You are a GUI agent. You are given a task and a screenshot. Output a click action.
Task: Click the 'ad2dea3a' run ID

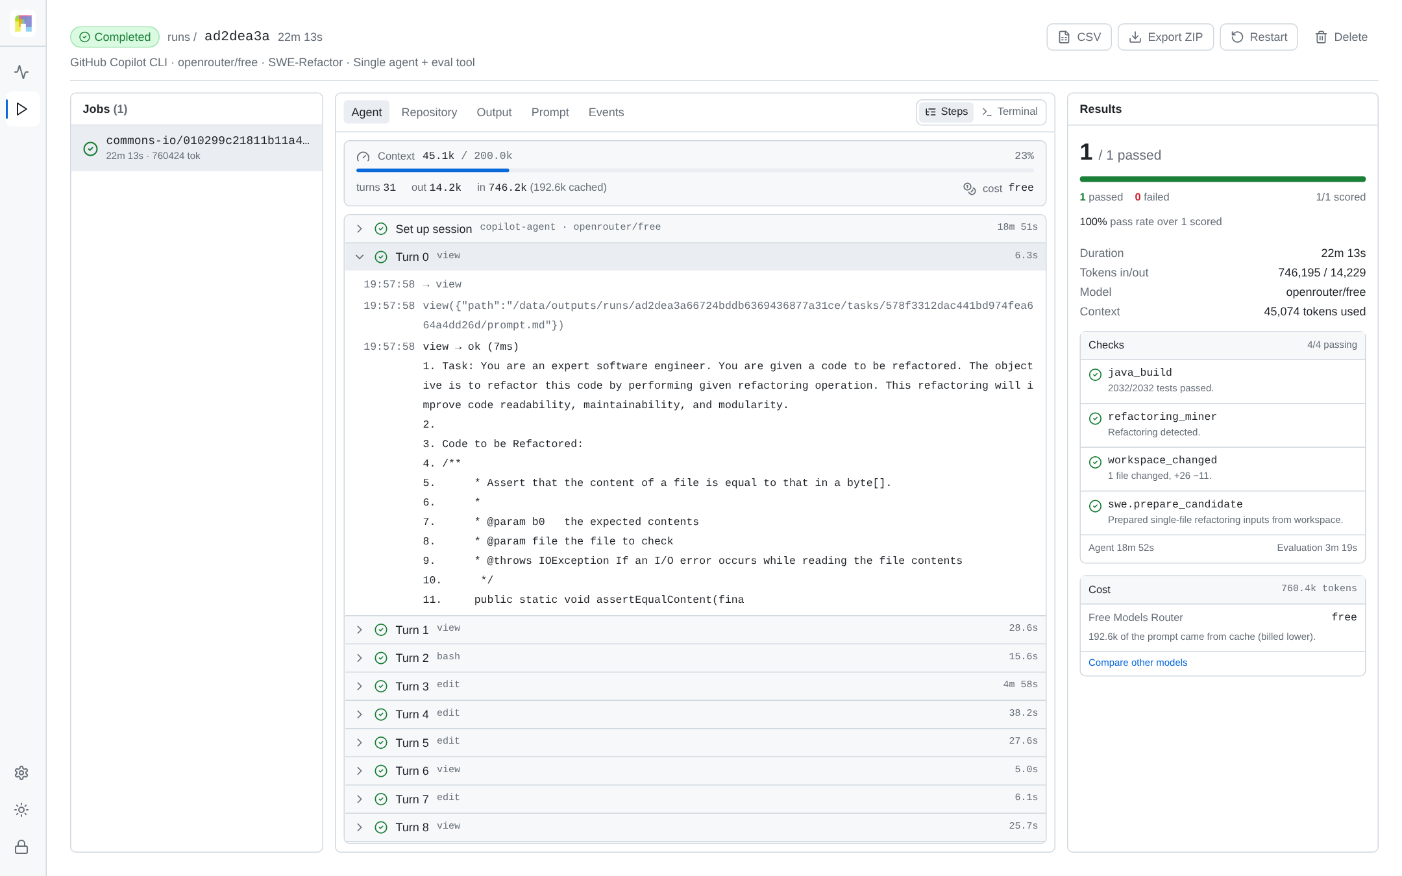click(237, 36)
